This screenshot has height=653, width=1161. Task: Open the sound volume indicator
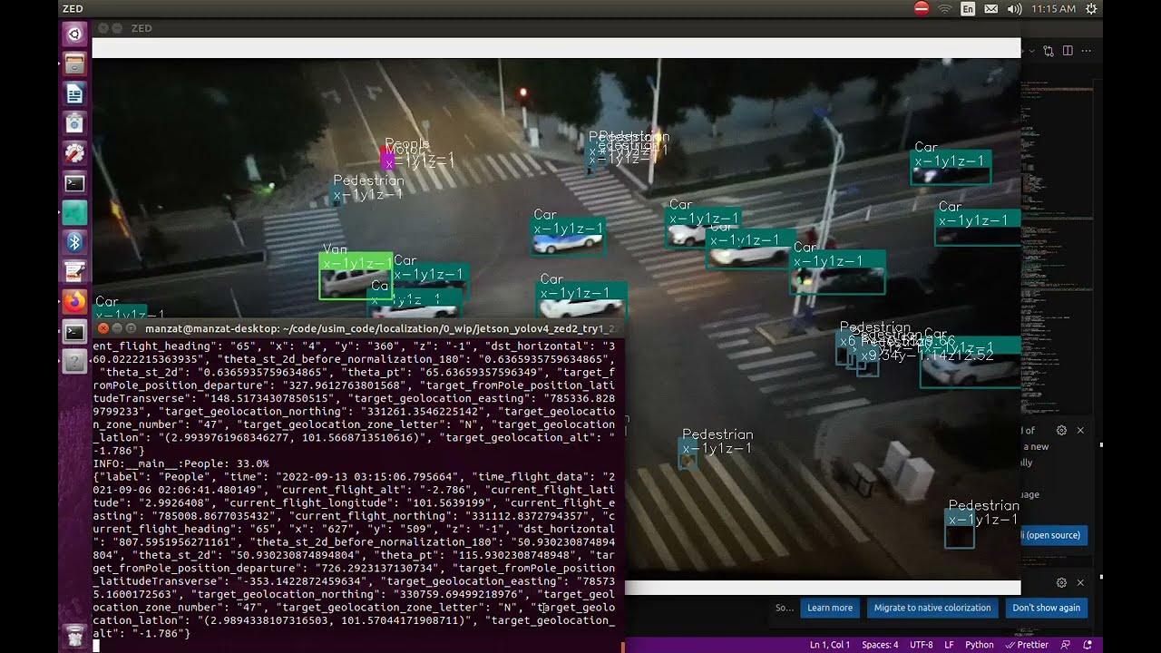(1014, 8)
